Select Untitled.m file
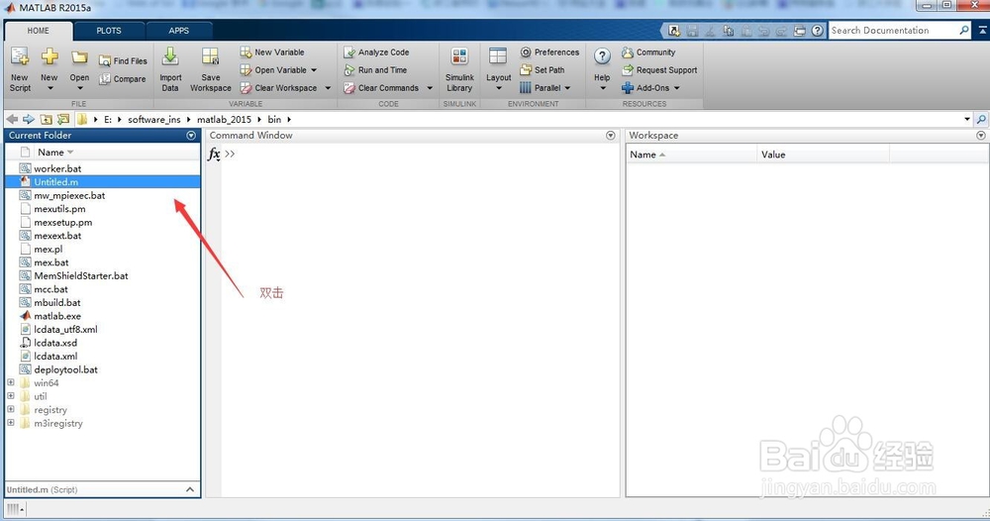This screenshot has height=521, width=990. 103,182
